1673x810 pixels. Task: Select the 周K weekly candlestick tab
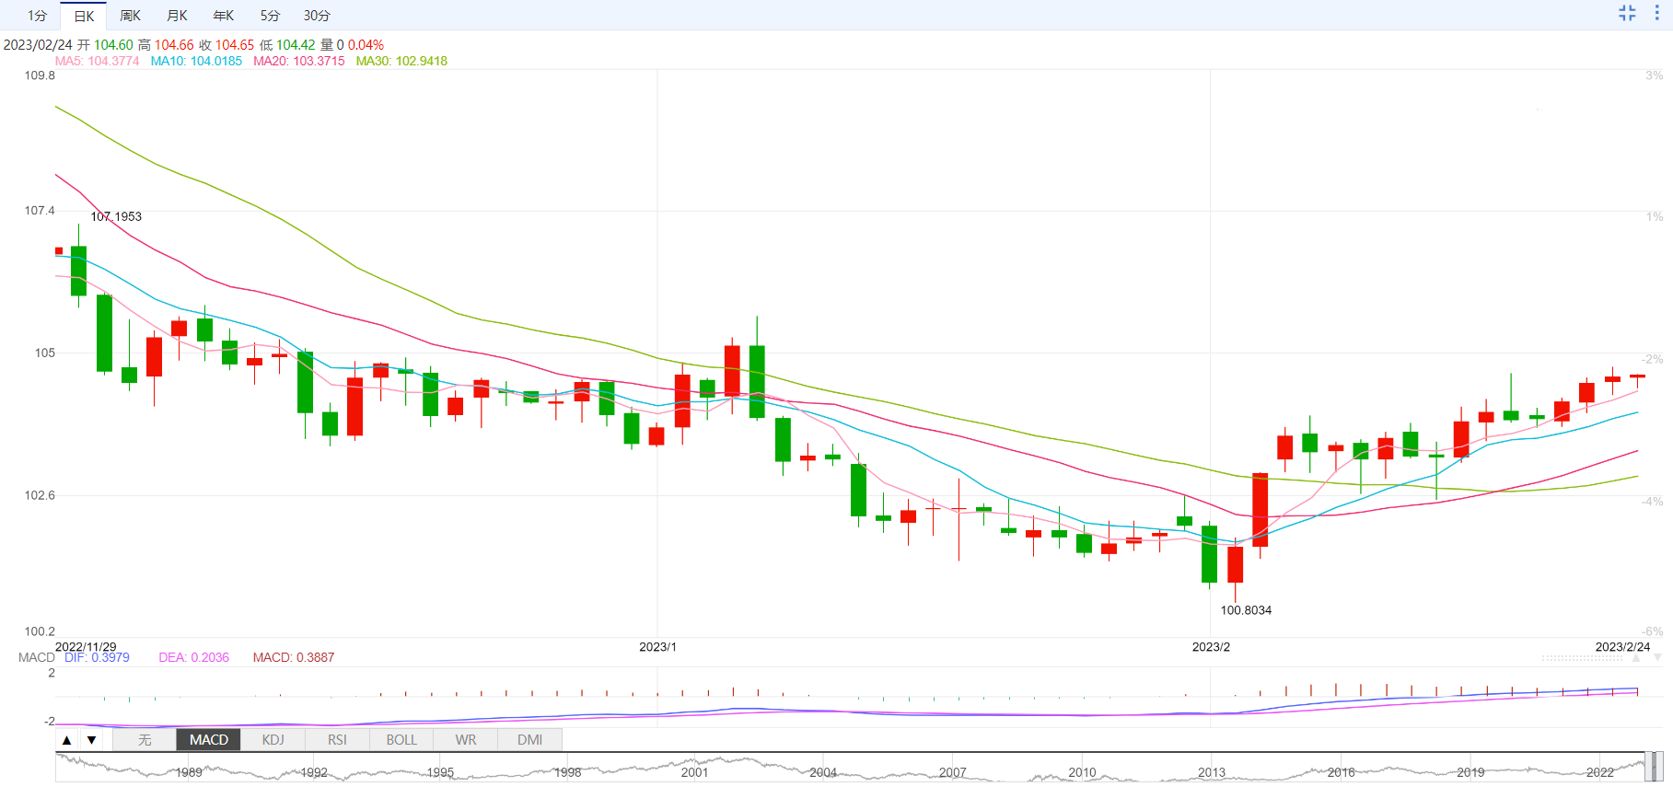pyautogui.click(x=131, y=16)
